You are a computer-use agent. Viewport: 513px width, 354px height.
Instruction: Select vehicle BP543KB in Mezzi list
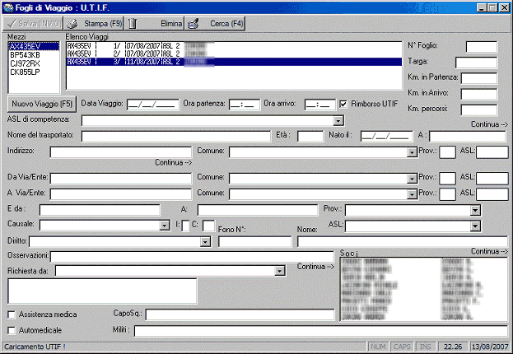tap(24, 54)
